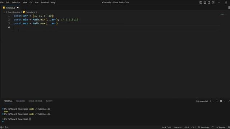Minimize the Visual Studio Code window
230x129 pixels.
219,3
